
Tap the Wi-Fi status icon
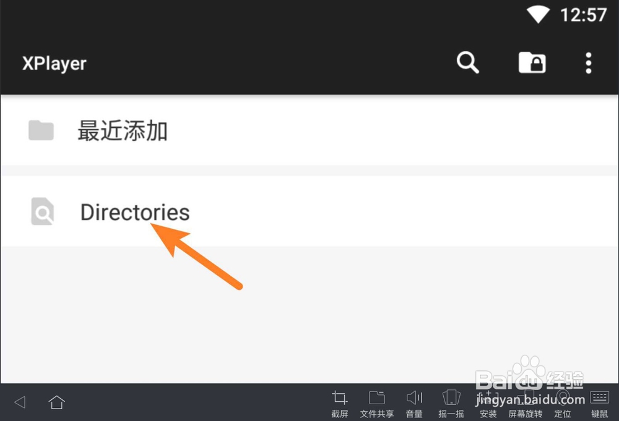tap(538, 15)
